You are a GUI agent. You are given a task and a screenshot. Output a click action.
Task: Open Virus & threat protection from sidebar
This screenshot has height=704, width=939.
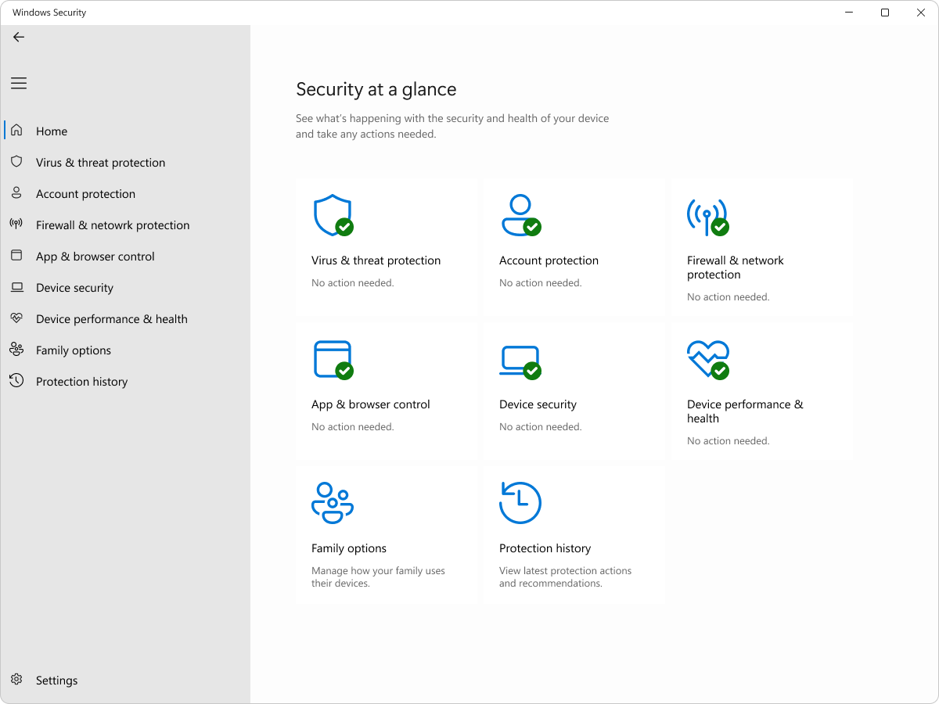click(x=100, y=163)
